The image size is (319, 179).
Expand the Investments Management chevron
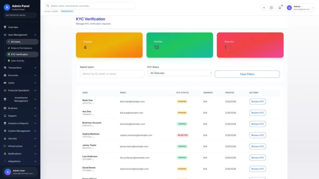click(x=35, y=99)
